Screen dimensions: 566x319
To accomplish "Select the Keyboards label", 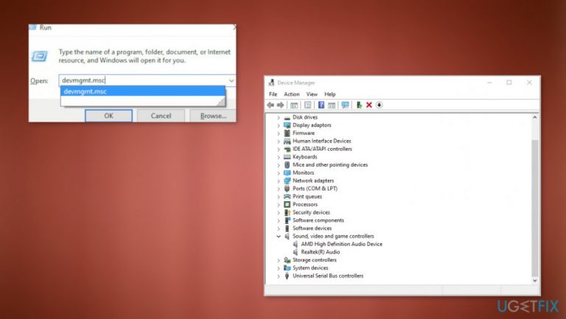I will pos(304,157).
